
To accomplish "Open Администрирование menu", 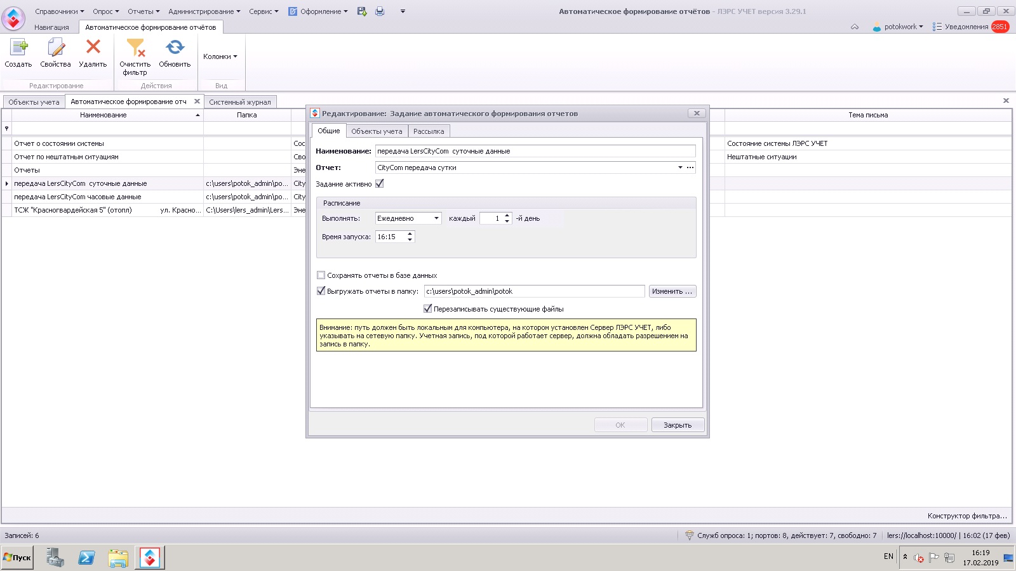I will pos(204,11).
